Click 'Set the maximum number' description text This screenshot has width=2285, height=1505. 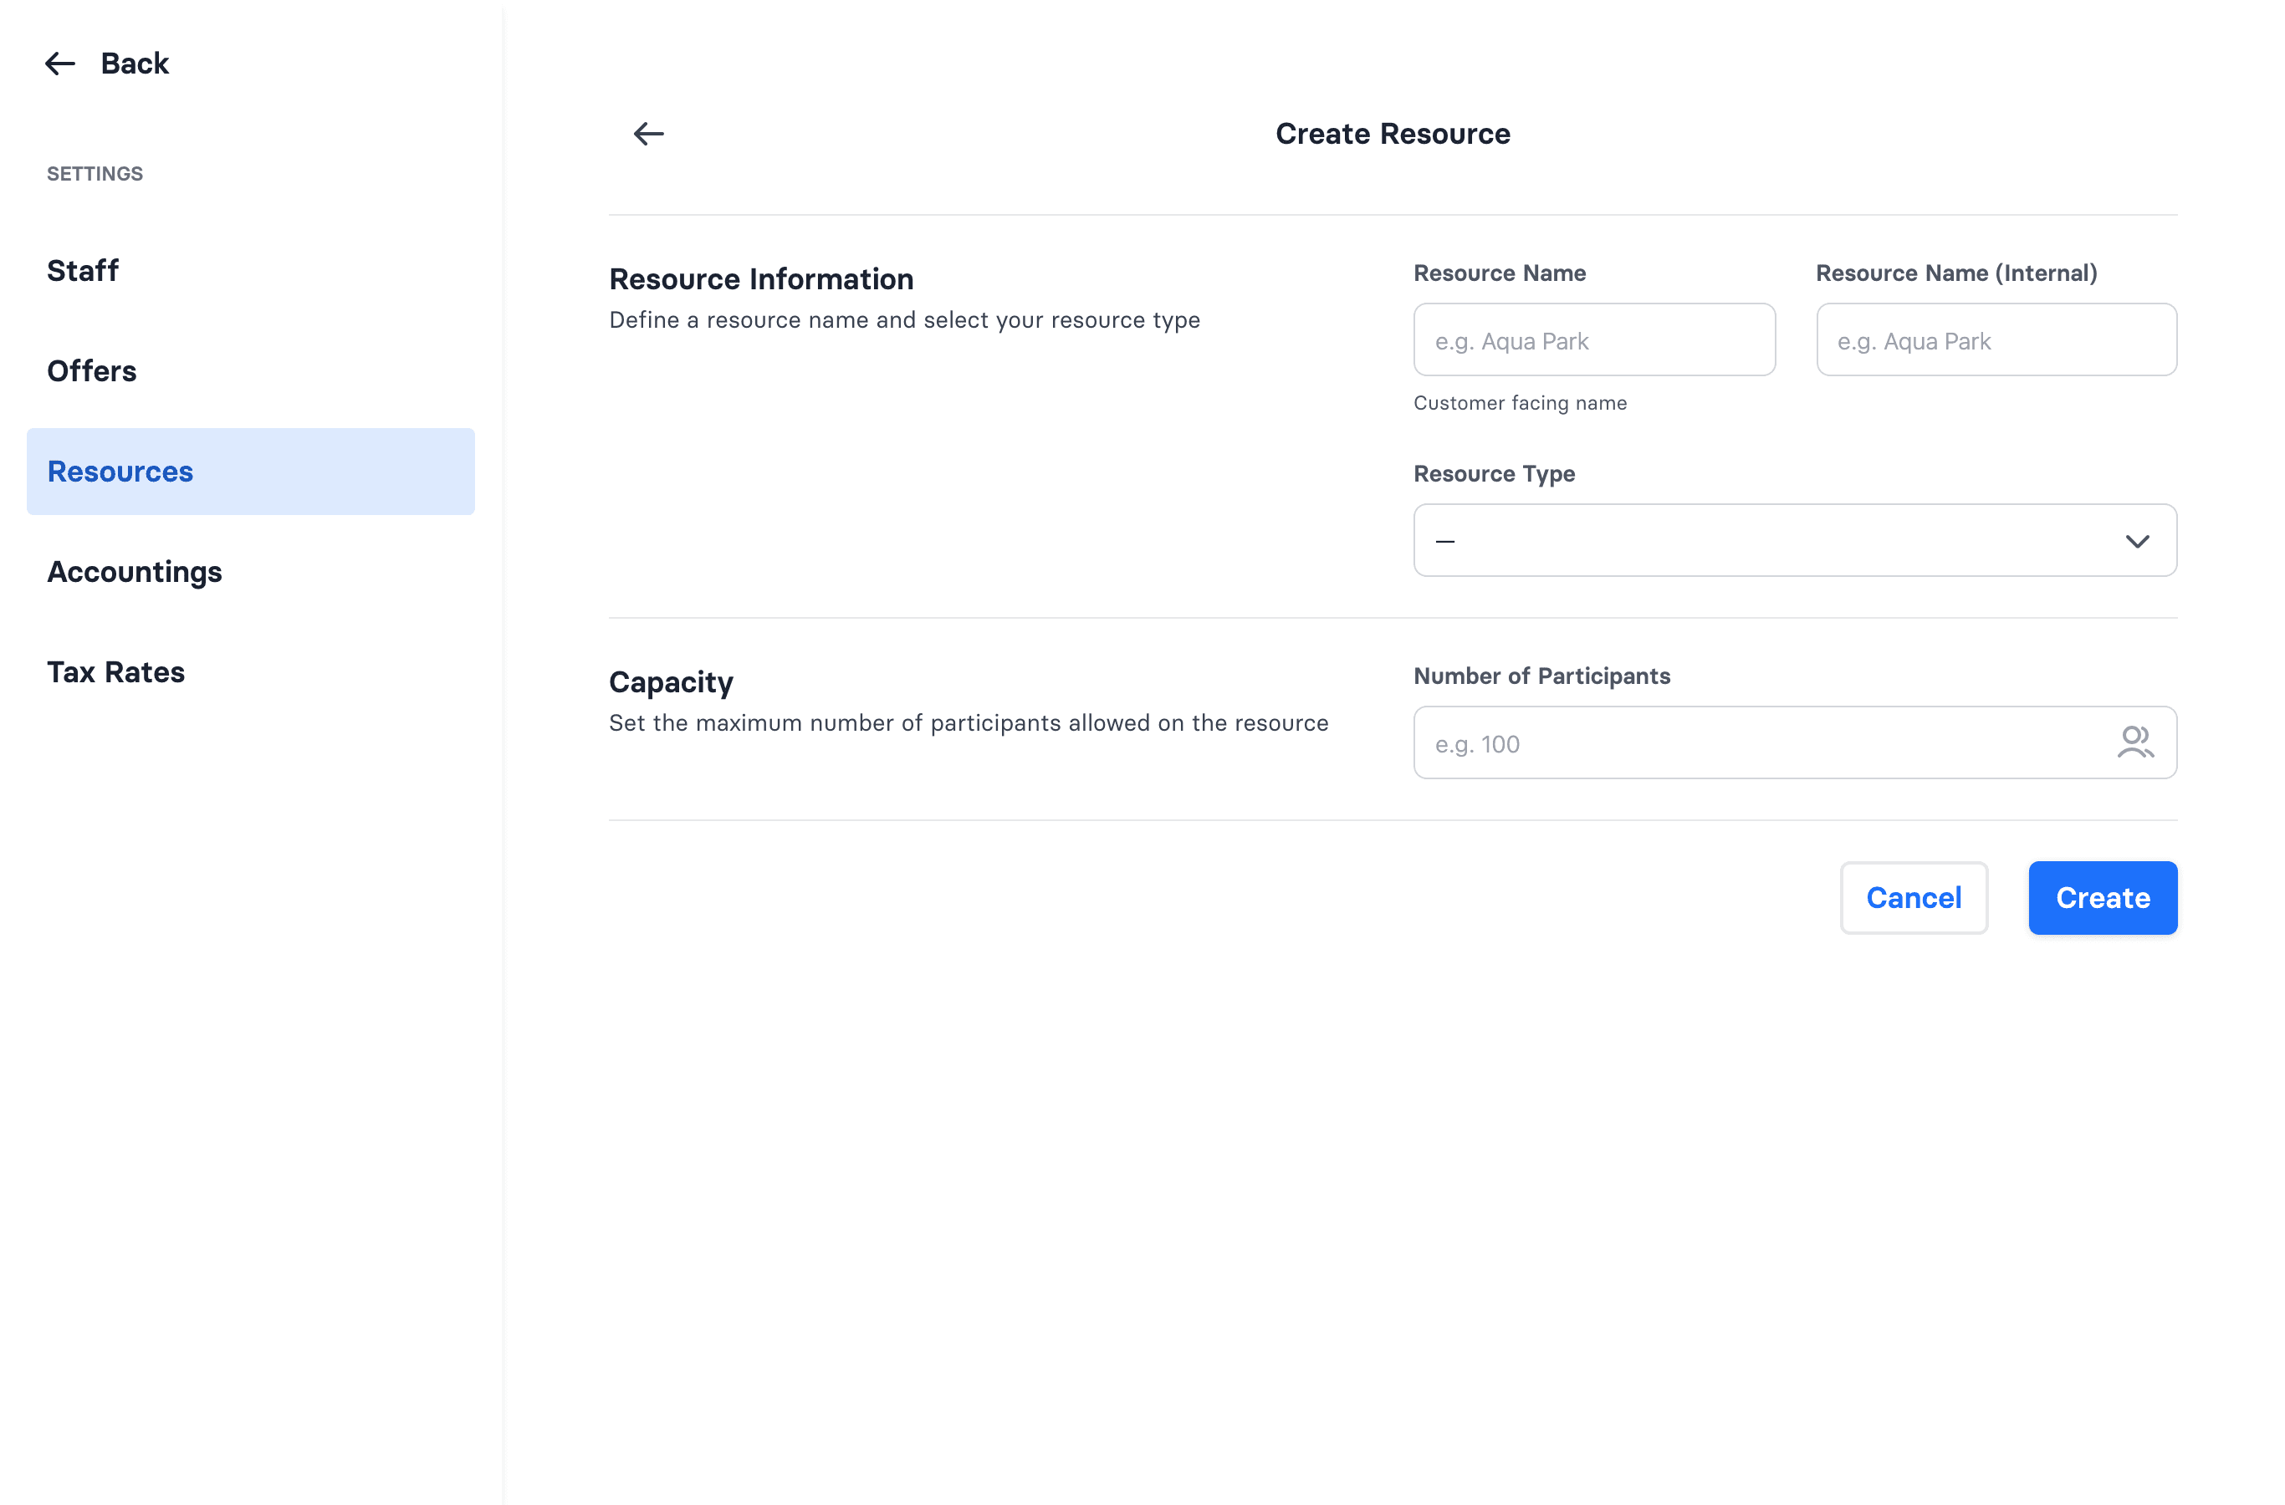tap(969, 724)
